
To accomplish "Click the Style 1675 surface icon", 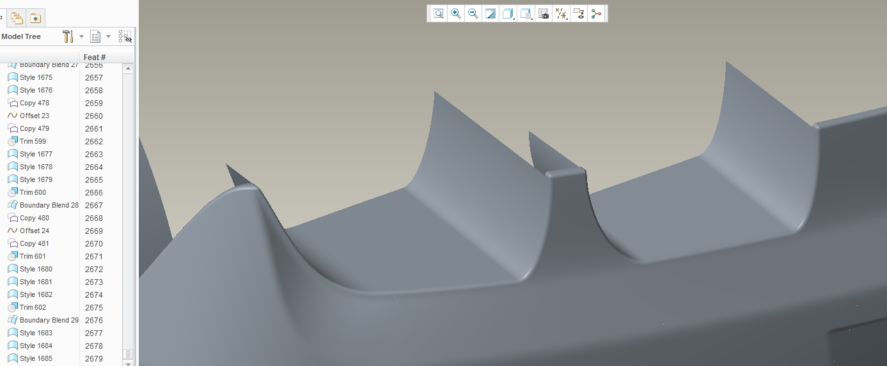I will click(x=12, y=77).
